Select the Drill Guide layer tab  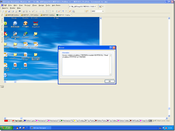point(134,121)
